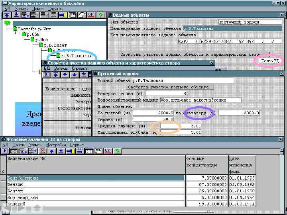Click the 1997 icon in background values toolbar
The height and width of the screenshot is (215, 287).
[98, 151]
